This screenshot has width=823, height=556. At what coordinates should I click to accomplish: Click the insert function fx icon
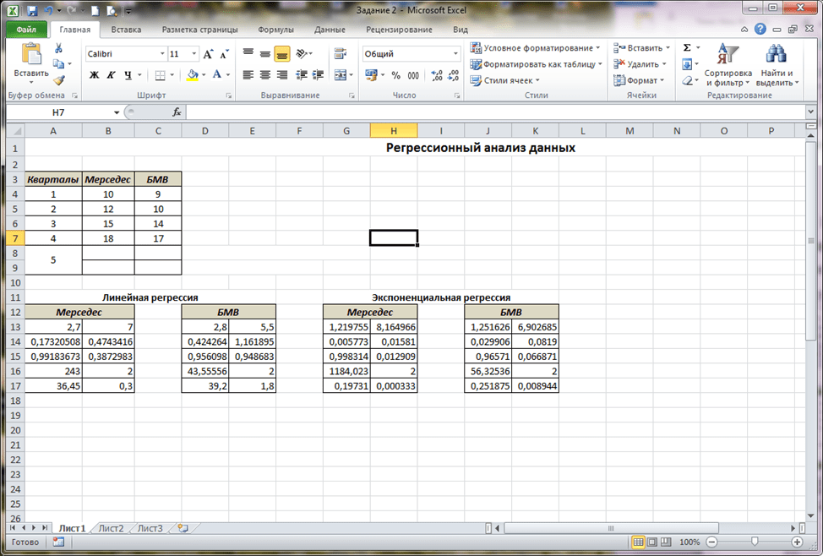pos(177,112)
